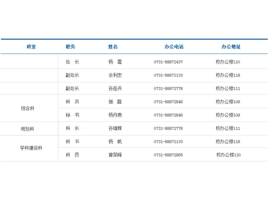Select the 办公地址 column header

pyautogui.click(x=231, y=47)
